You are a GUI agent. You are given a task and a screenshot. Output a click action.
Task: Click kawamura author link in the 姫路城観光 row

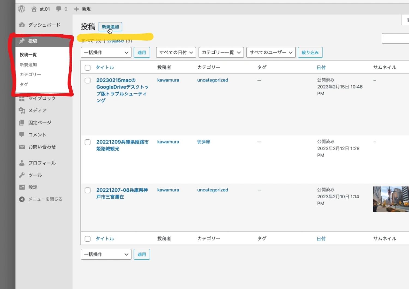click(x=168, y=142)
